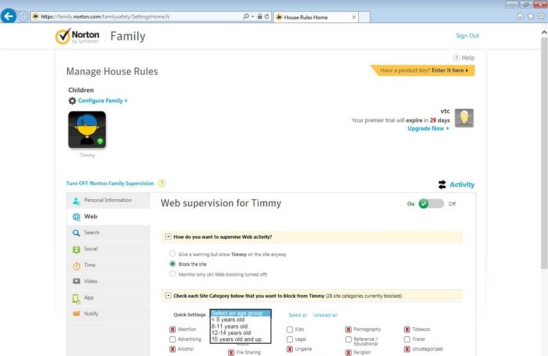This screenshot has width=548, height=356.
Task: Open the Video section in sidebar
Action: click(108, 281)
